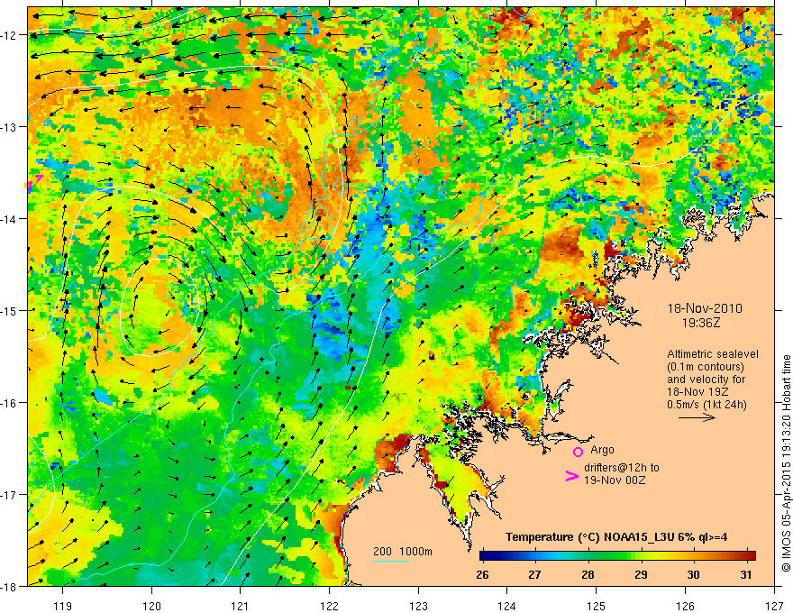Viewport: 793px width, 613px height.
Task: Click the 125 longitude axis label
Action: coord(597,606)
